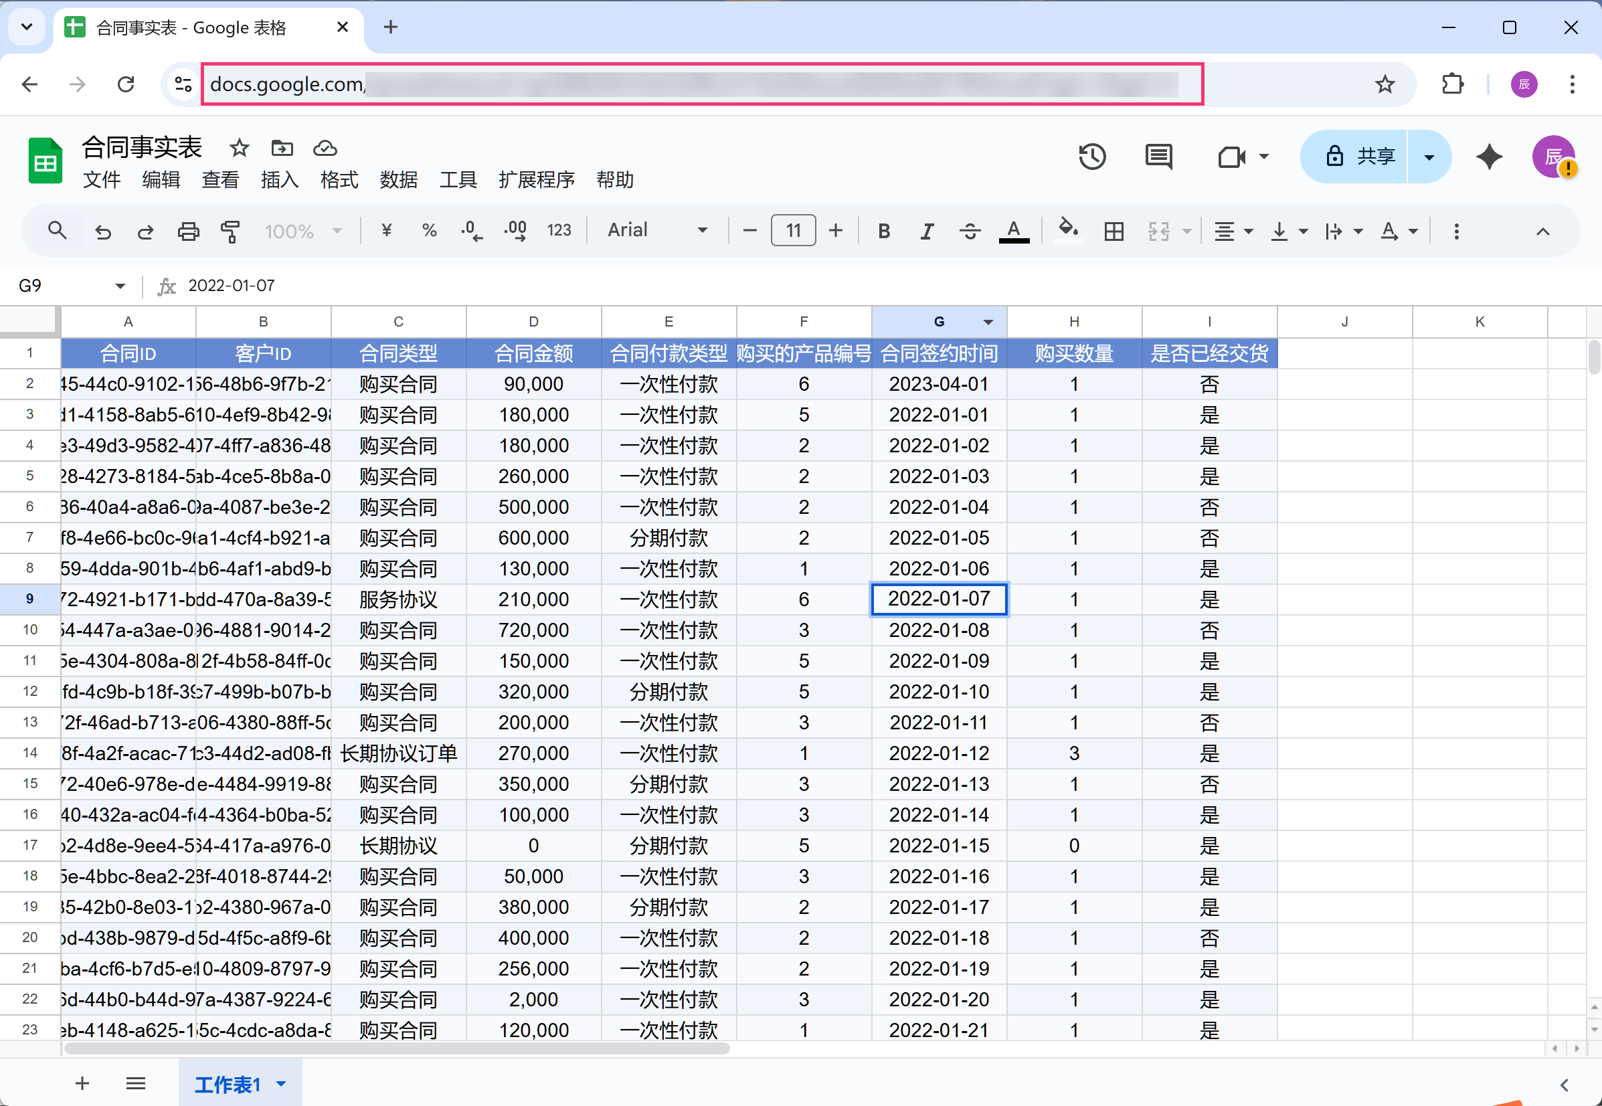Viewport: 1602px width, 1106px height.
Task: Open the borders grid tool
Action: [1114, 231]
